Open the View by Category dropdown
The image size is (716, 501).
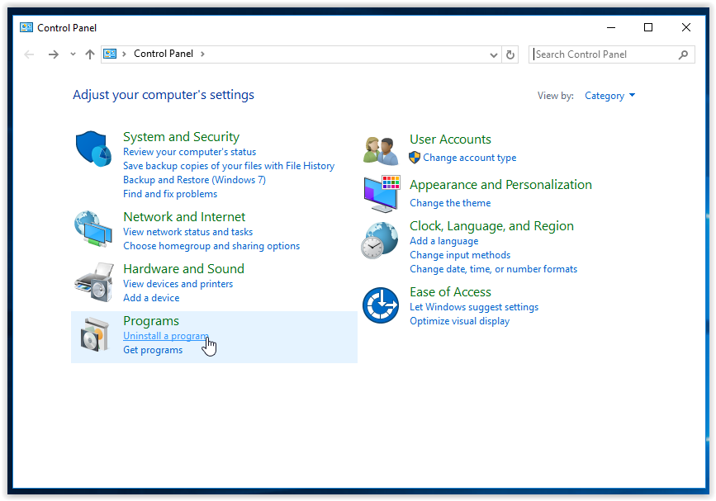click(x=609, y=96)
